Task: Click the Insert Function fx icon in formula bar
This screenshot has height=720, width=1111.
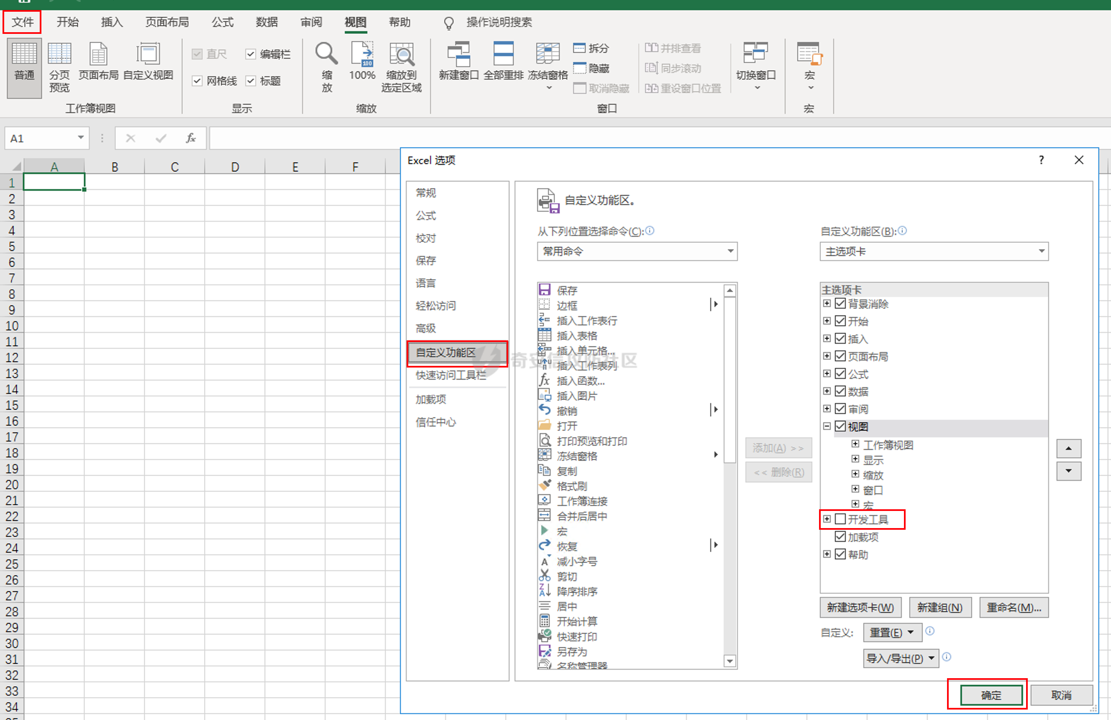Action: [x=190, y=138]
